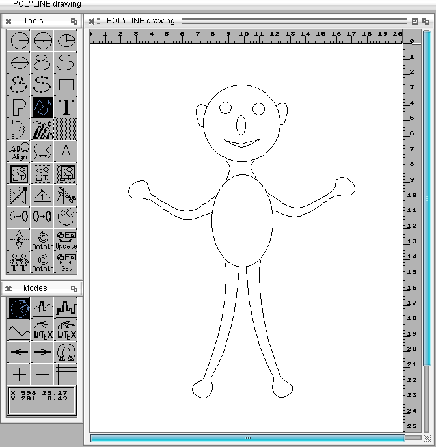Toggle the left-pointing arrow mode

(x=20, y=352)
